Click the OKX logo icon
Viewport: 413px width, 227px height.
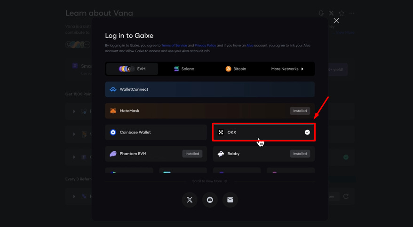pos(221,133)
